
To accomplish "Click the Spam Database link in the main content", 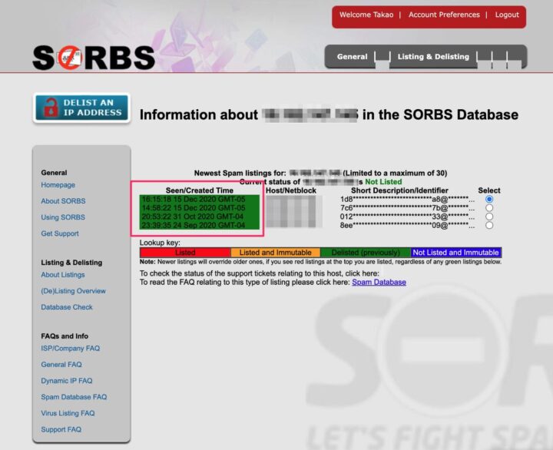I will [379, 282].
